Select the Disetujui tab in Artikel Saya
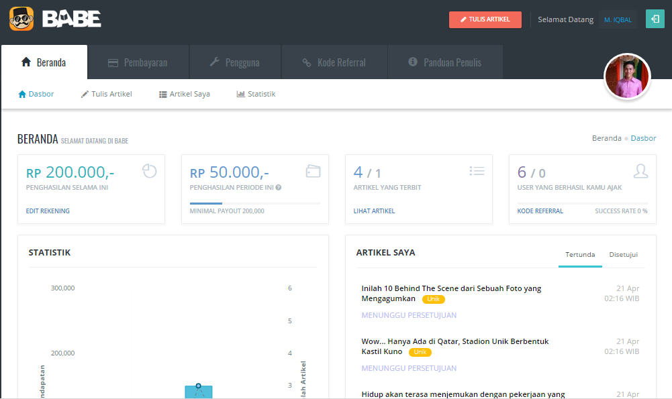This screenshot has height=399, width=672. click(623, 255)
